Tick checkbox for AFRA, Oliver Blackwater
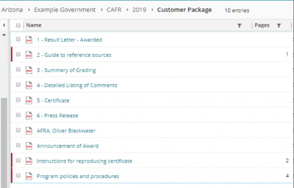The image size is (294, 188). coord(18,130)
